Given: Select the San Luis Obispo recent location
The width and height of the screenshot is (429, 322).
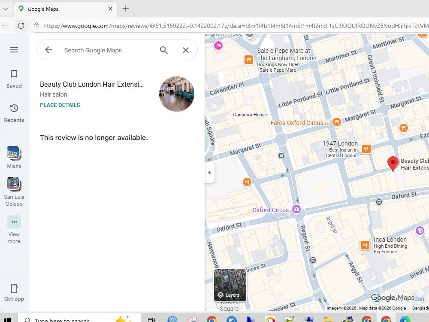Looking at the screenshot, I should (x=14, y=191).
